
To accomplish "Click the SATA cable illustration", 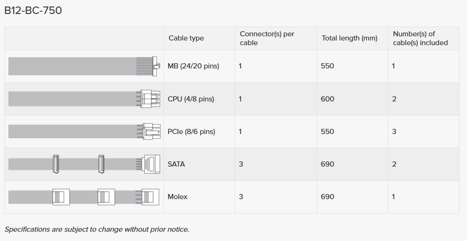I will coord(84,164).
